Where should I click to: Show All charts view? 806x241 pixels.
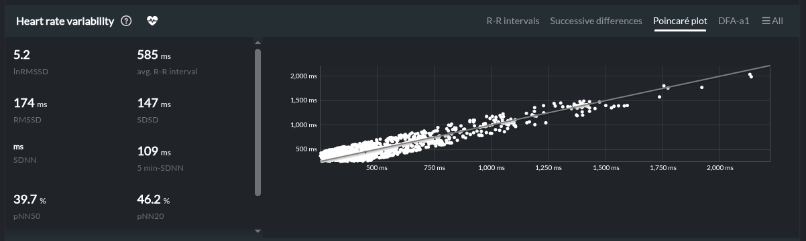point(772,21)
